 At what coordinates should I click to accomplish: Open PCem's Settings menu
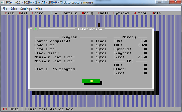click(26, 9)
